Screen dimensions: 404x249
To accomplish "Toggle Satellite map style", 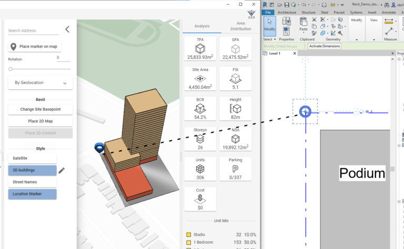I will pyautogui.click(x=33, y=158).
